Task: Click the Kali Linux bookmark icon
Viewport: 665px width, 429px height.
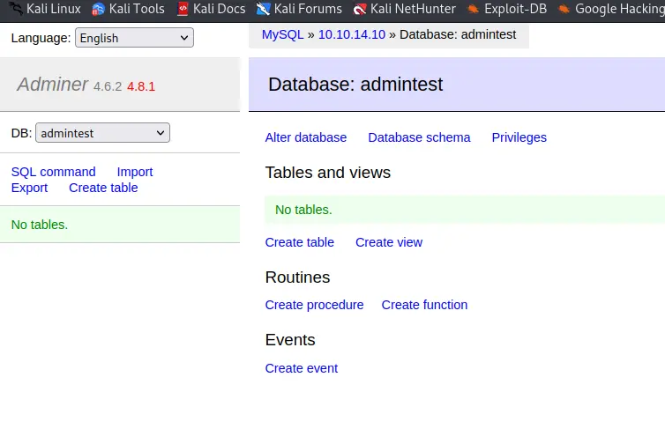Action: pyautogui.click(x=16, y=8)
